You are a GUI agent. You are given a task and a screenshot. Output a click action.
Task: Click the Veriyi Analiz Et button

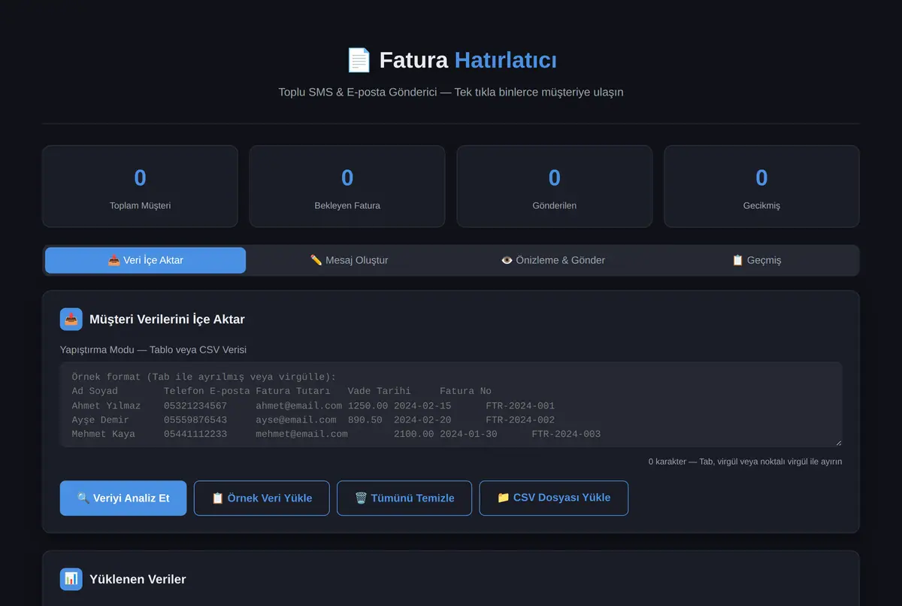click(123, 498)
